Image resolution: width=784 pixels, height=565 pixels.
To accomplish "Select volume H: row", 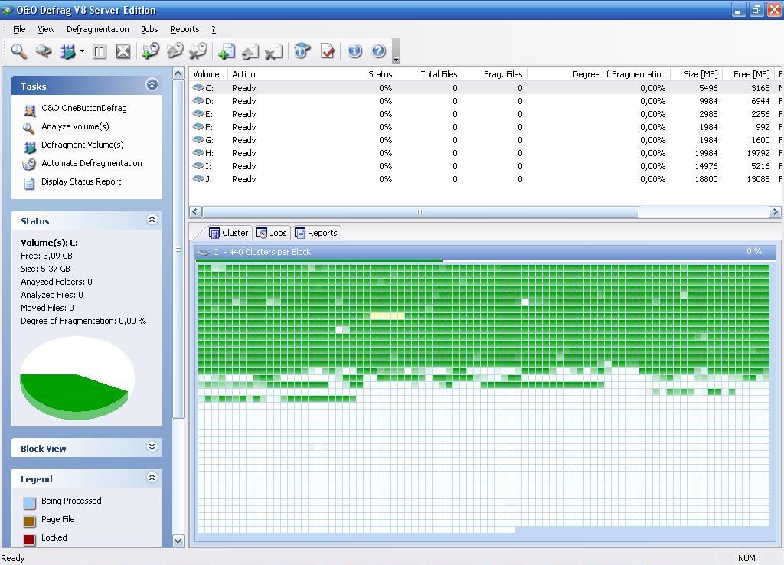I will click(485, 153).
